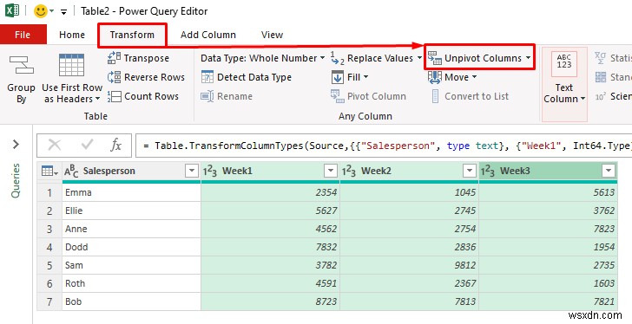
Task: Click the cell containing Emma
Action: pos(131,192)
